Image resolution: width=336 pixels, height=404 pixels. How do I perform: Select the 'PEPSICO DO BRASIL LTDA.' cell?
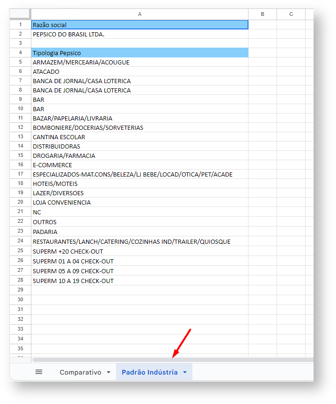click(139, 34)
